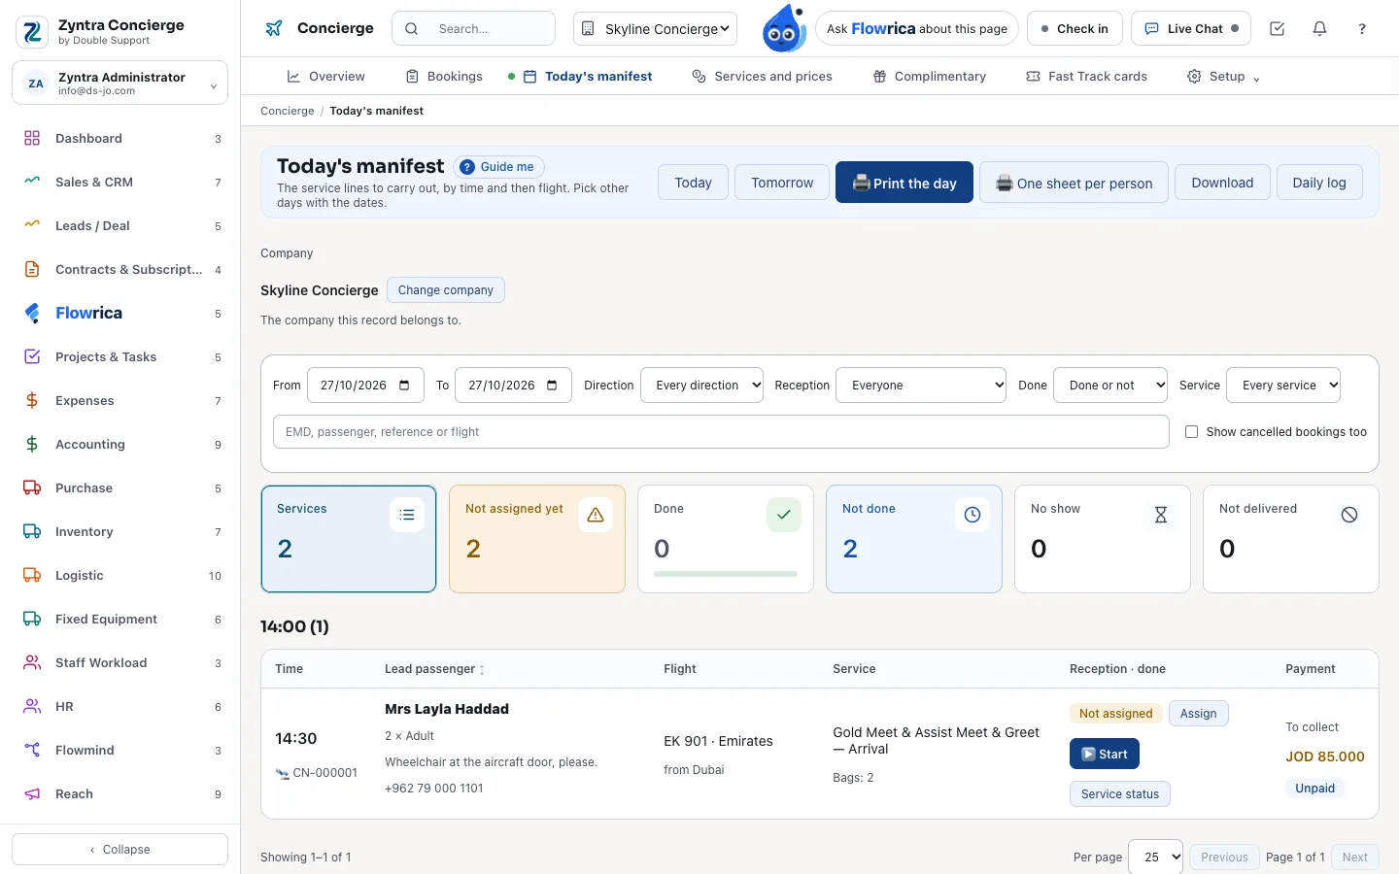1399x874 pixels.
Task: Open Inventory in the sidebar
Action: click(x=120, y=531)
